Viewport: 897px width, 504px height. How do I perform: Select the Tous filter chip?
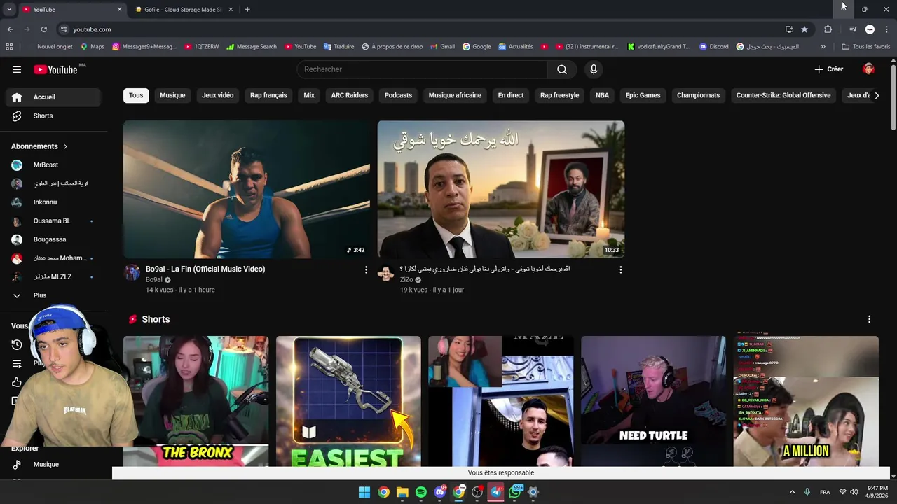coord(136,95)
